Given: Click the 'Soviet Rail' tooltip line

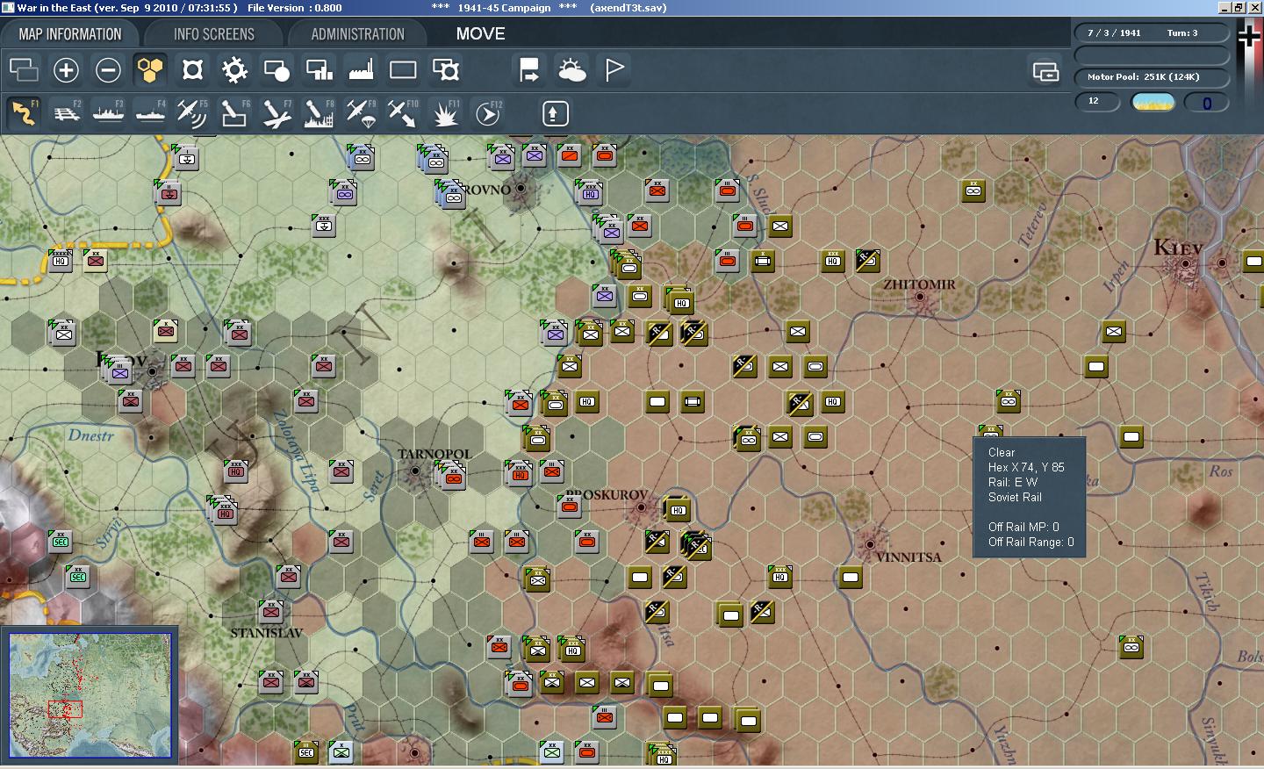Looking at the screenshot, I should 1015,497.
